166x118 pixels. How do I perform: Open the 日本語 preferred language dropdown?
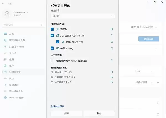(x=82, y=16)
